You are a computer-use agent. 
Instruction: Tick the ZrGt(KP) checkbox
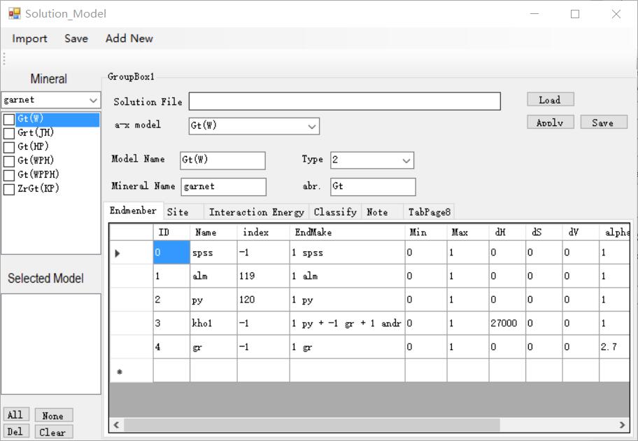click(9, 189)
